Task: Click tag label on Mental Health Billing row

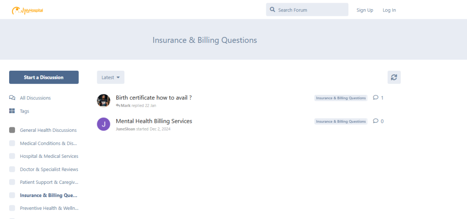Action: (x=341, y=121)
